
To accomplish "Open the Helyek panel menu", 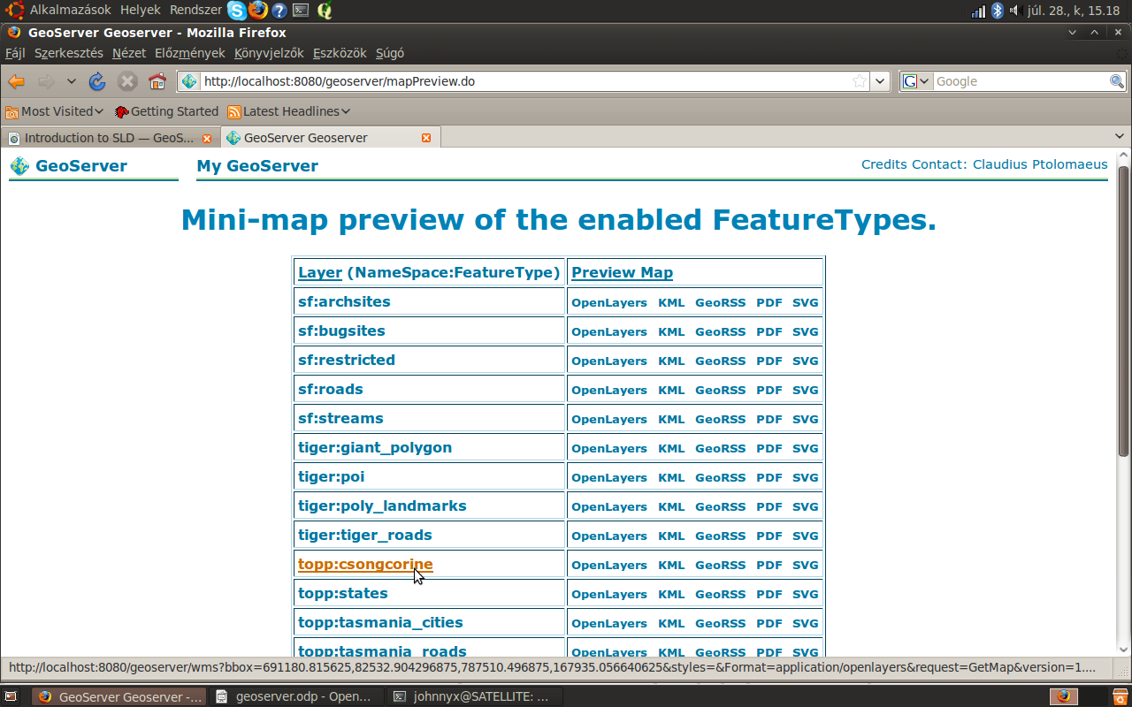I will (140, 10).
